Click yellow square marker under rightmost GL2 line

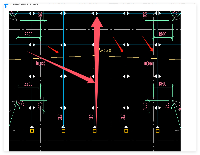126,131
